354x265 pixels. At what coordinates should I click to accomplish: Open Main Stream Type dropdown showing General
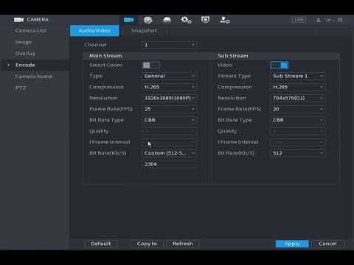(x=169, y=76)
